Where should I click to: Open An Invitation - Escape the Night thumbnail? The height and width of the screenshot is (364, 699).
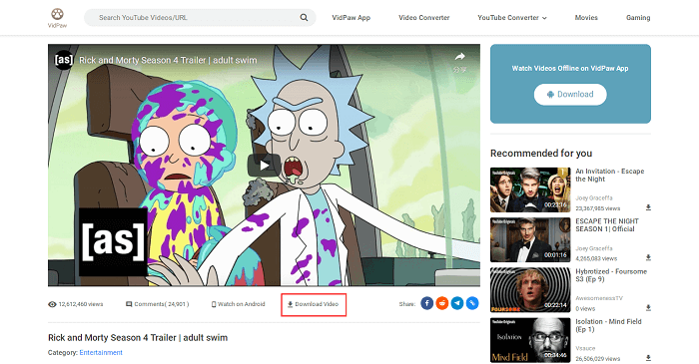(x=530, y=190)
